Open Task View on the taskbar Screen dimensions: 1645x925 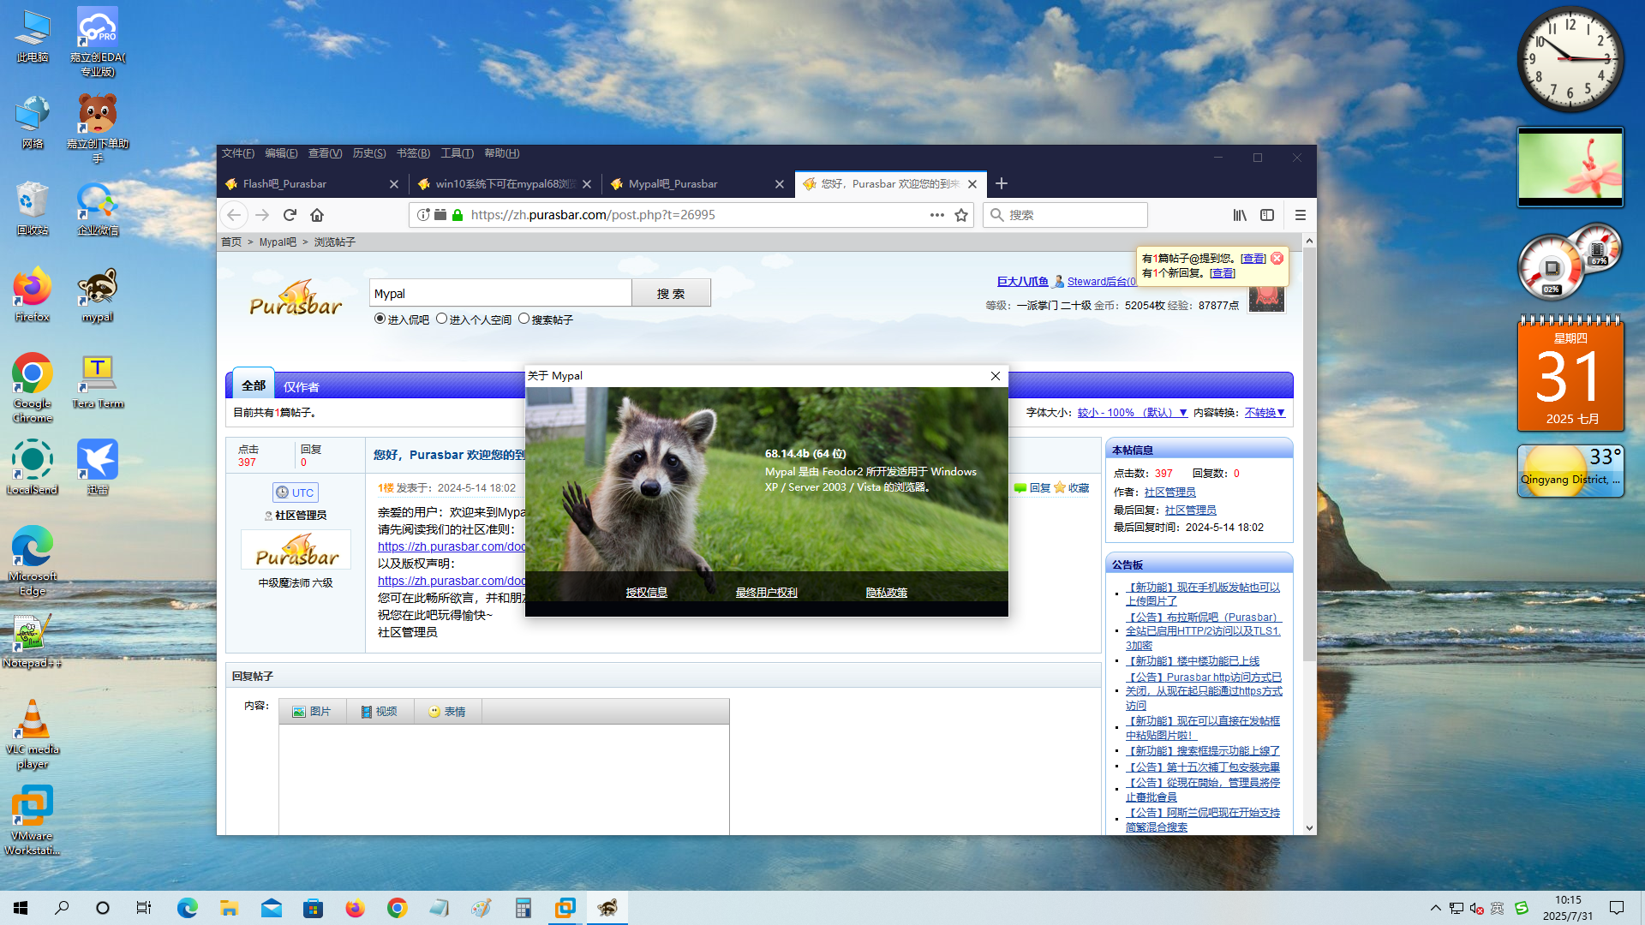pos(144,908)
